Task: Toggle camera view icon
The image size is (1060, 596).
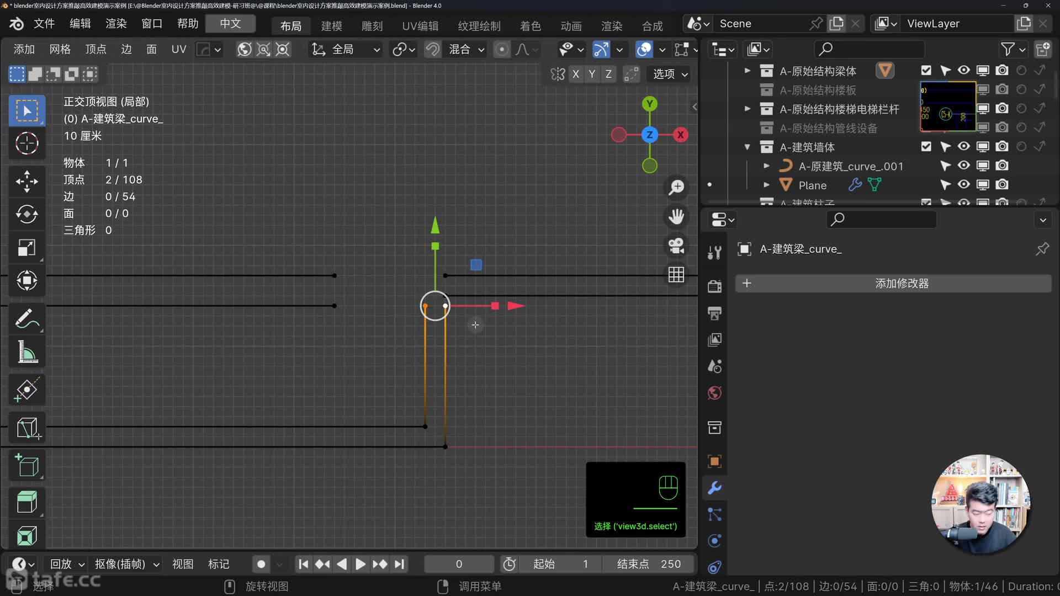Action: tap(676, 246)
